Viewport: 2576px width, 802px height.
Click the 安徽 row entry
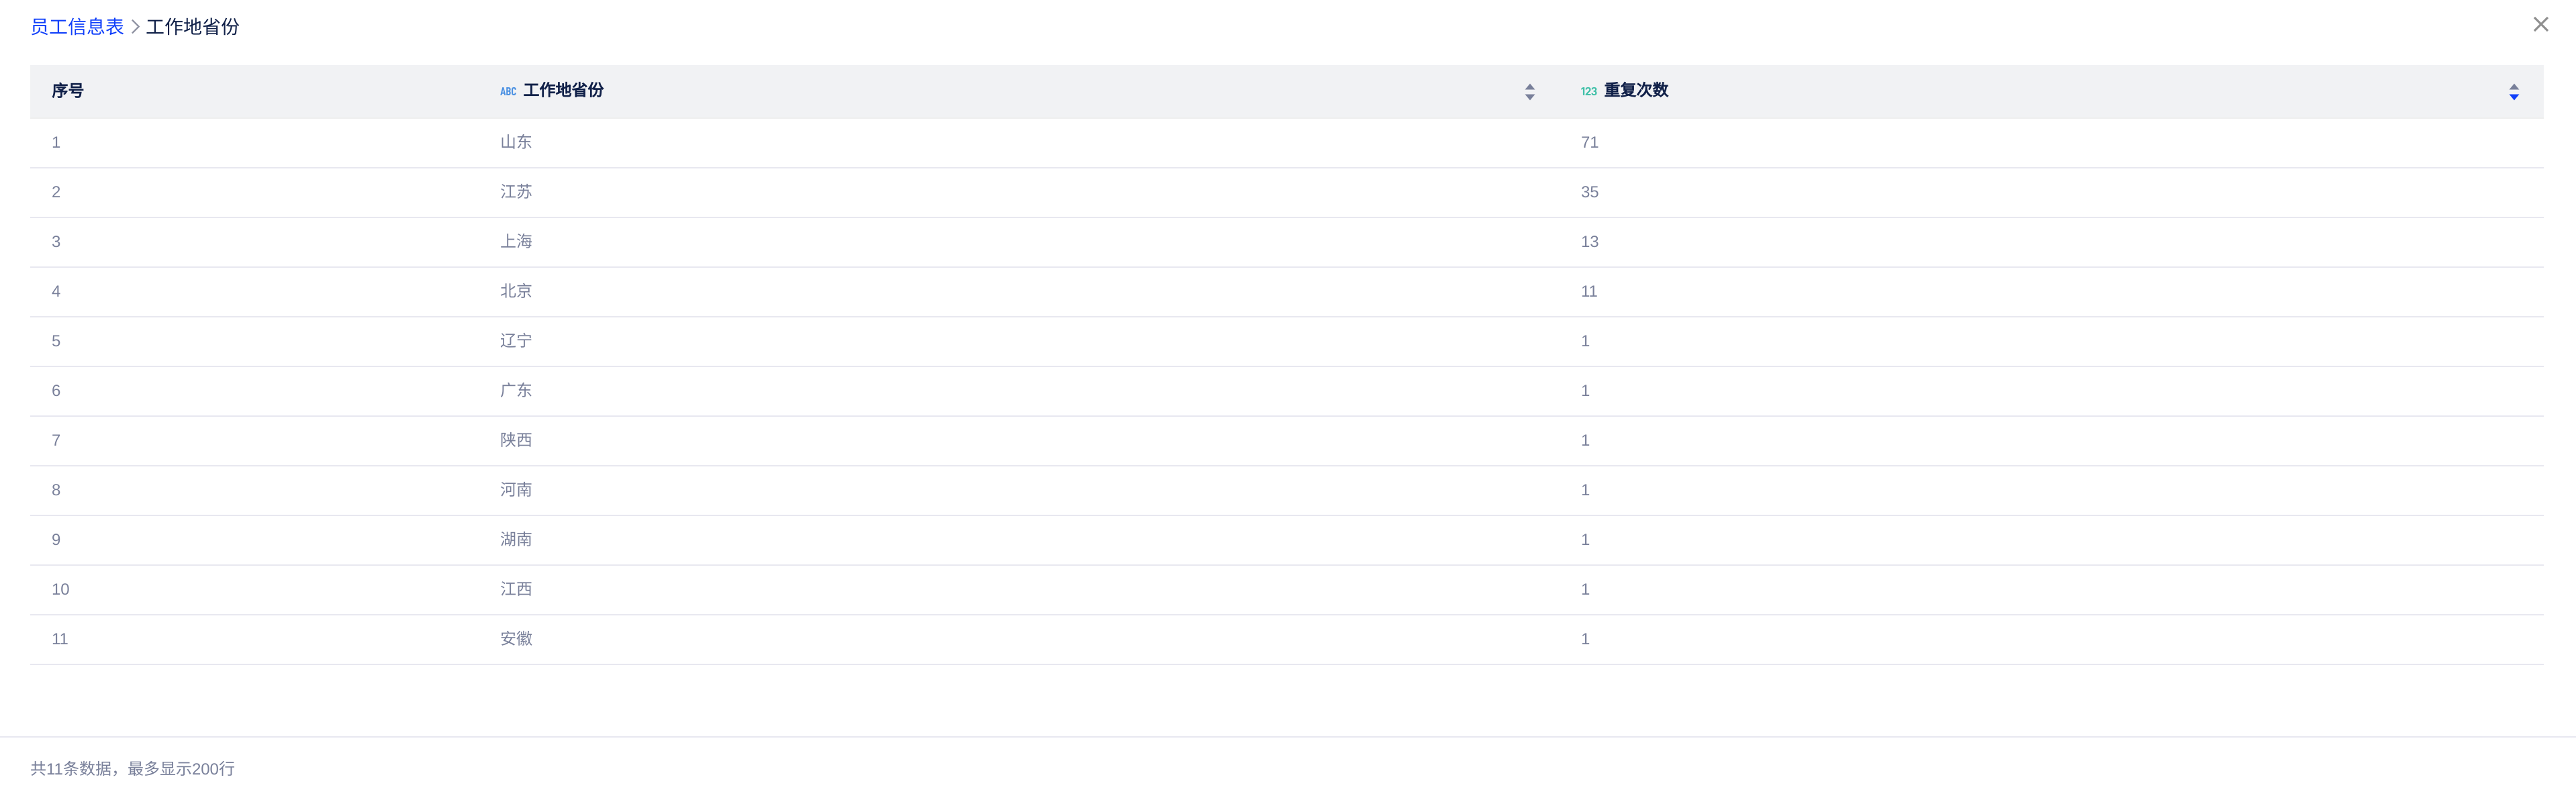[516, 639]
